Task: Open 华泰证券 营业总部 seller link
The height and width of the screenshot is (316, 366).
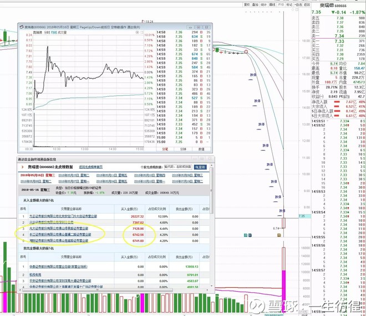Action: 58,267
